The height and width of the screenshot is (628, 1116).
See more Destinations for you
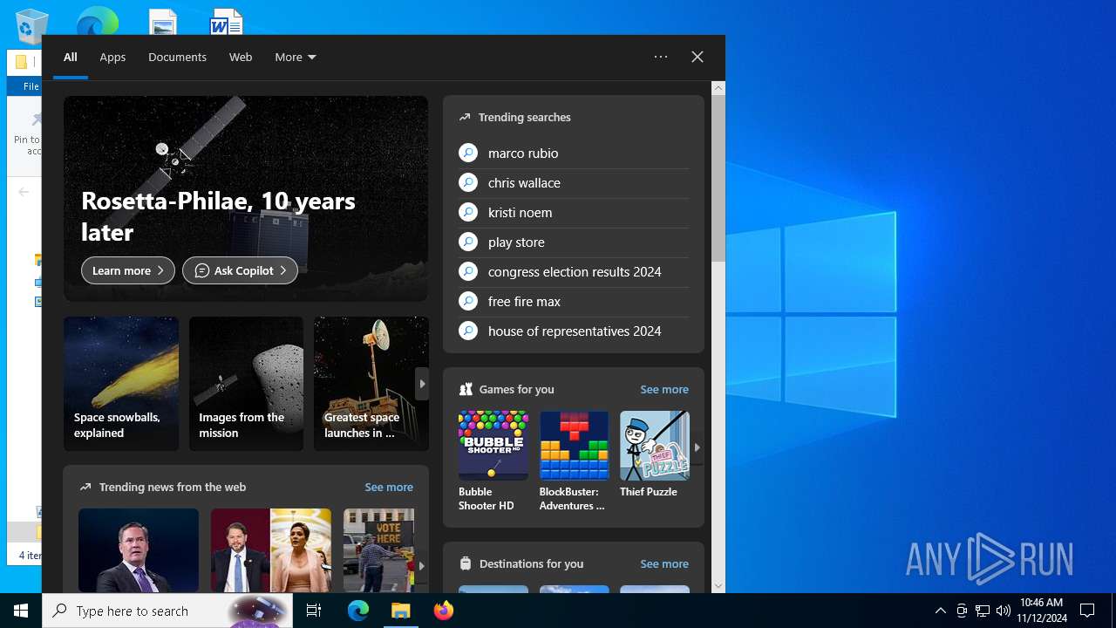click(x=664, y=564)
